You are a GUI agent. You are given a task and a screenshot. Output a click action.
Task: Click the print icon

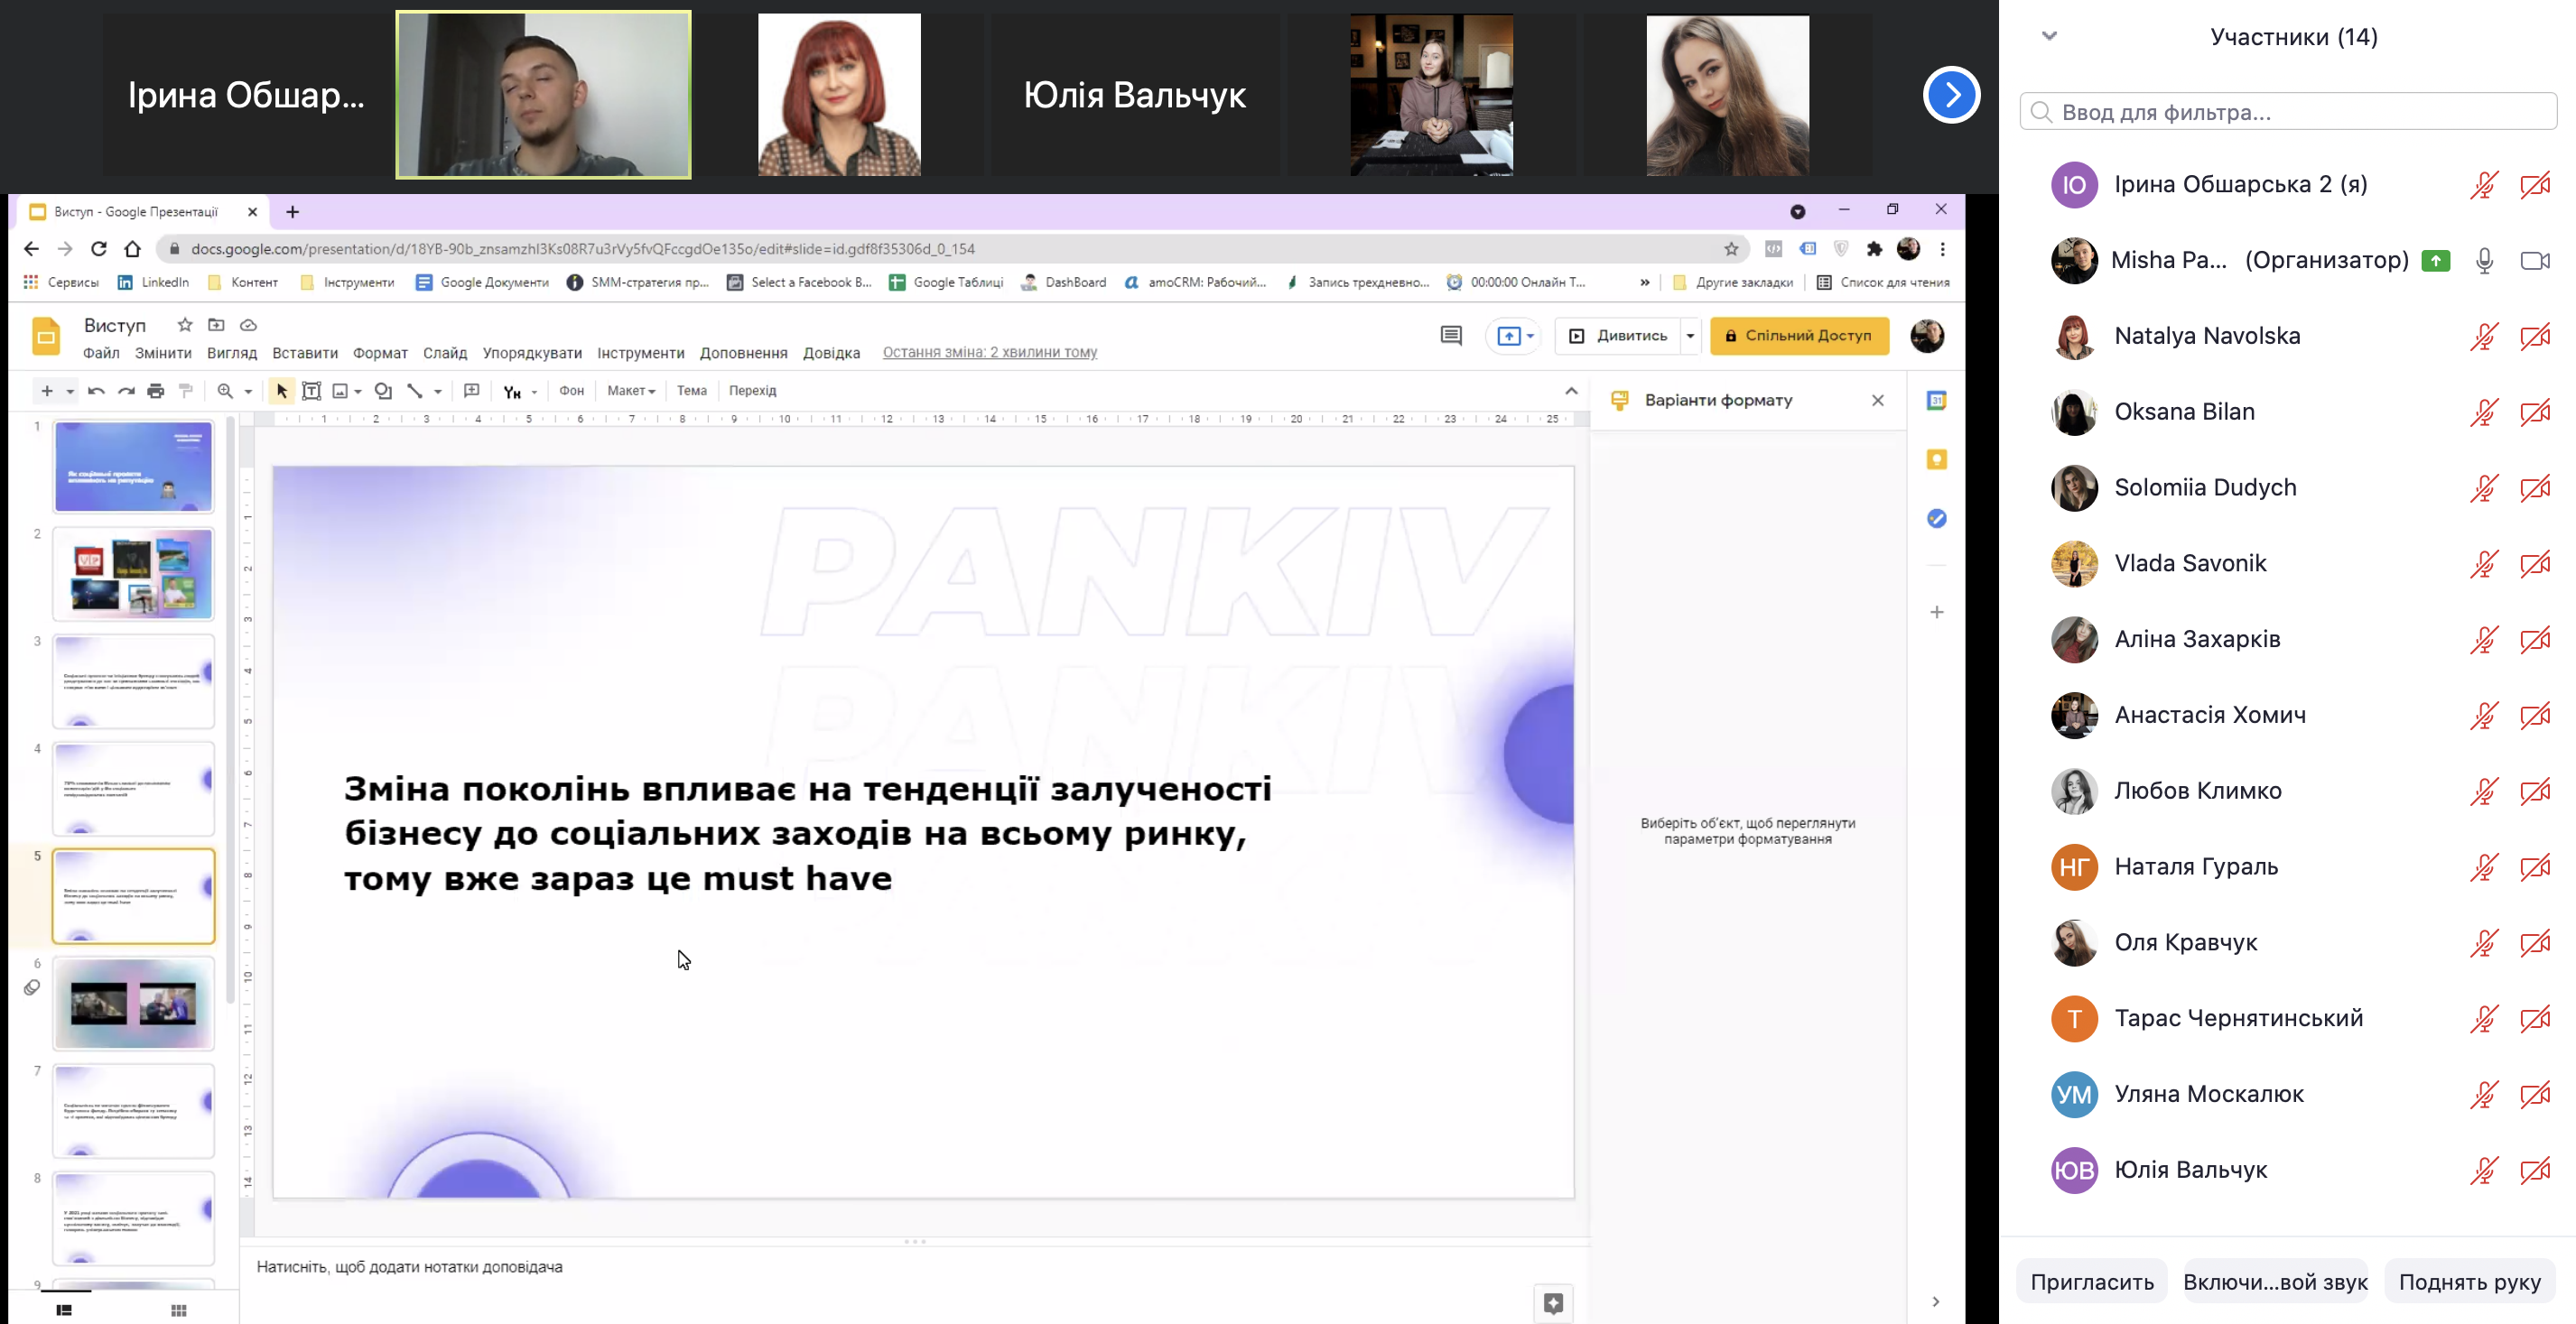(x=155, y=391)
